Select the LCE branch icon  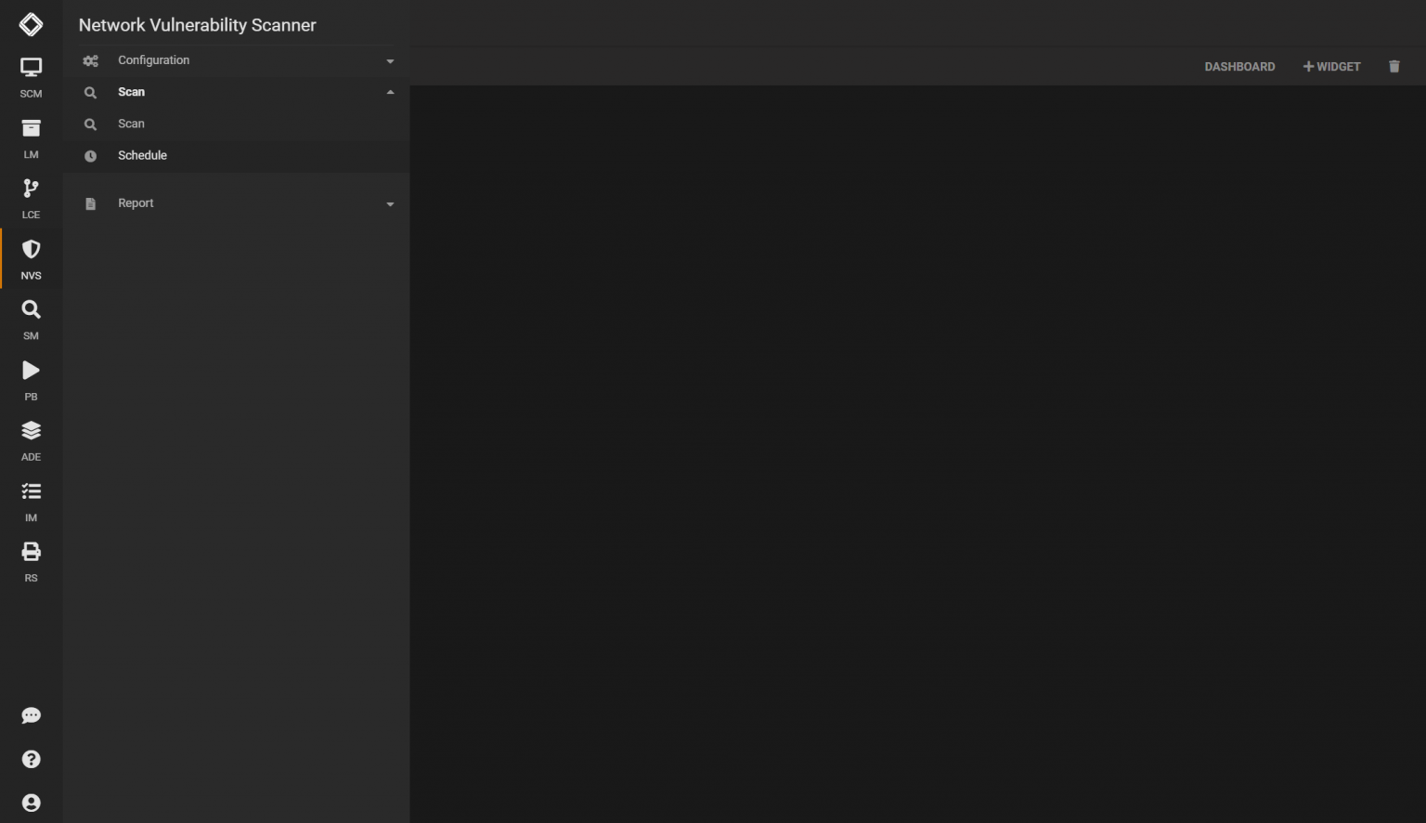pos(31,198)
